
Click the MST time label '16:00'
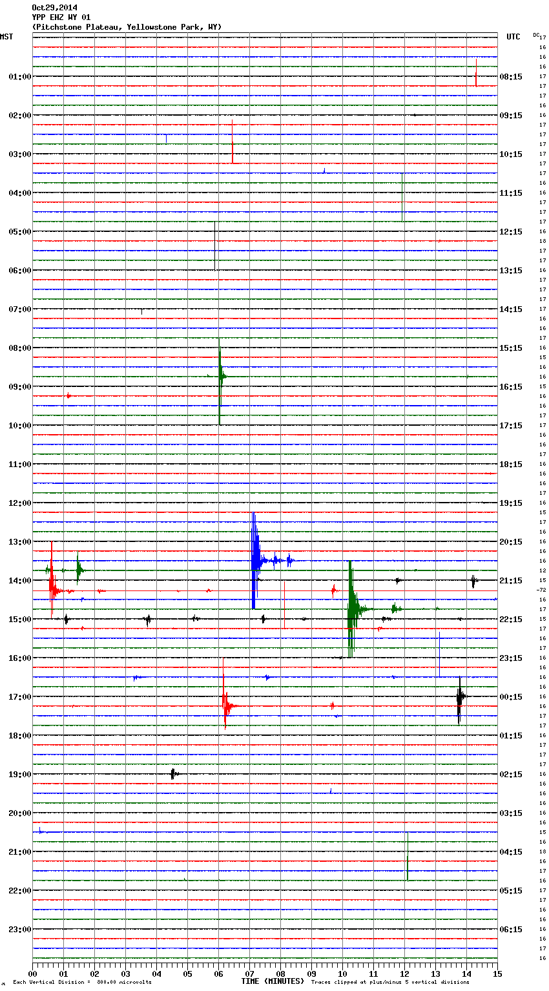click(20, 658)
